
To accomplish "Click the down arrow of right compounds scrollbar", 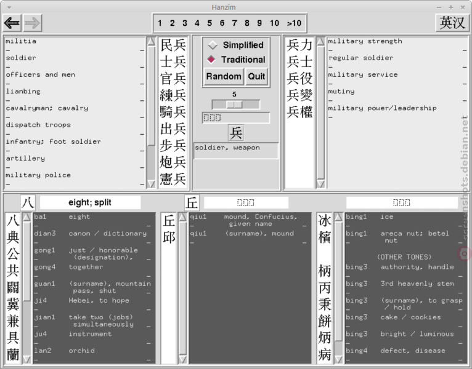I will coord(320,184).
